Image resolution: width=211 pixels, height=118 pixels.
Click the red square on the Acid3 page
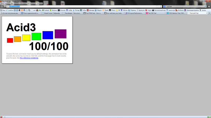[10, 40]
